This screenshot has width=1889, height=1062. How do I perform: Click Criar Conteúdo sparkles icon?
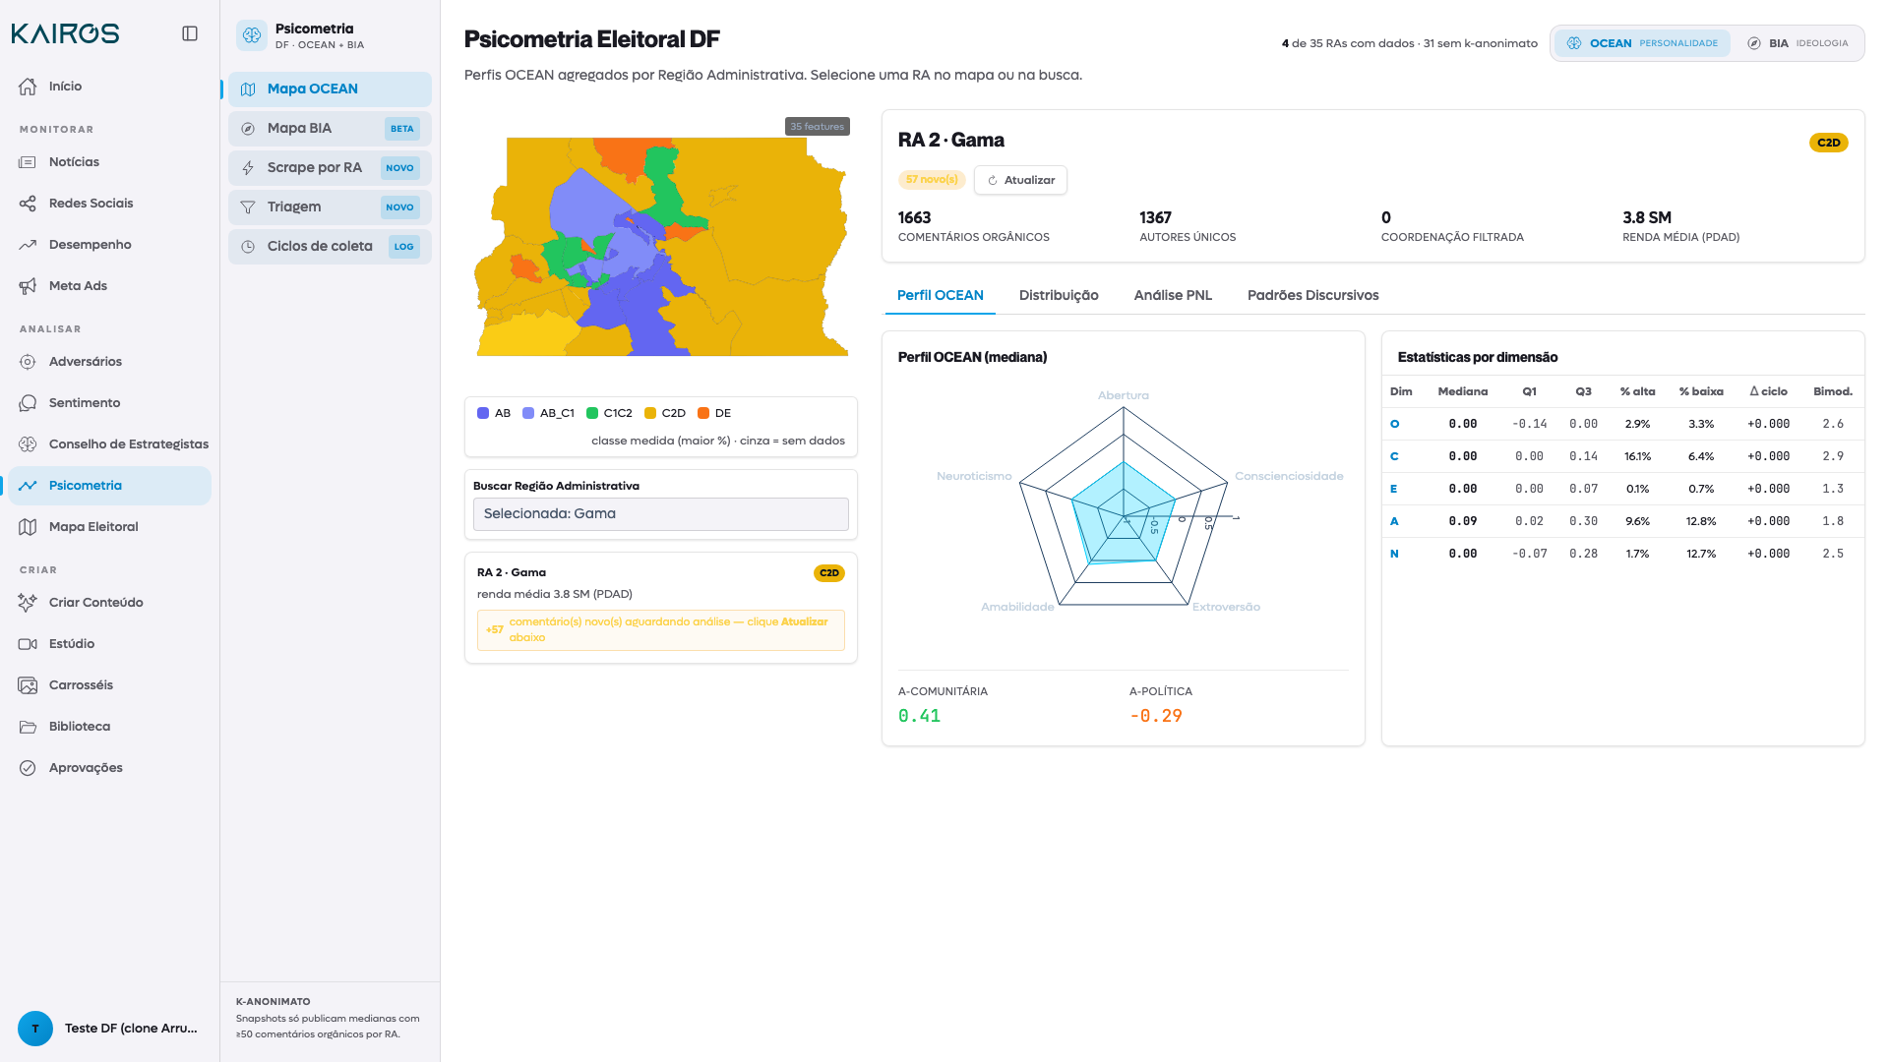pyautogui.click(x=28, y=603)
